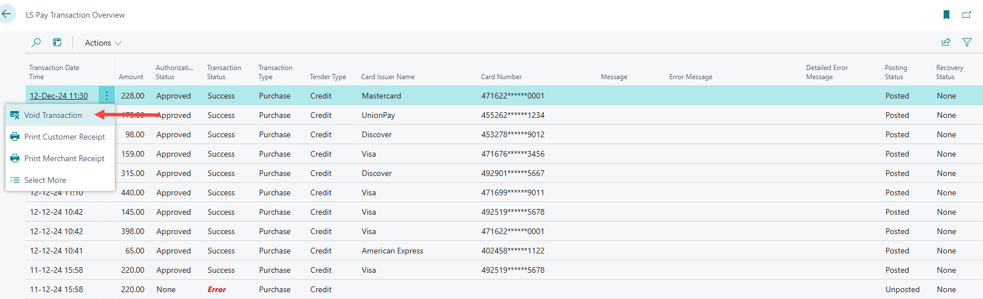Click the row's three-dot options icon
Image resolution: width=983 pixels, height=299 pixels.
(106, 96)
